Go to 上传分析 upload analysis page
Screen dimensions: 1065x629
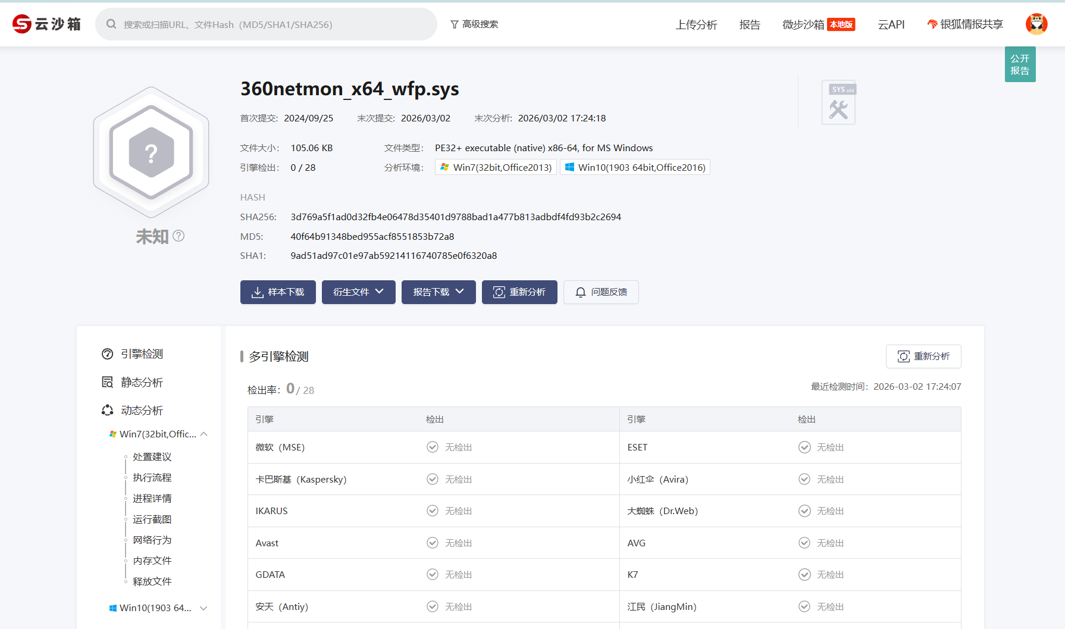tap(696, 24)
